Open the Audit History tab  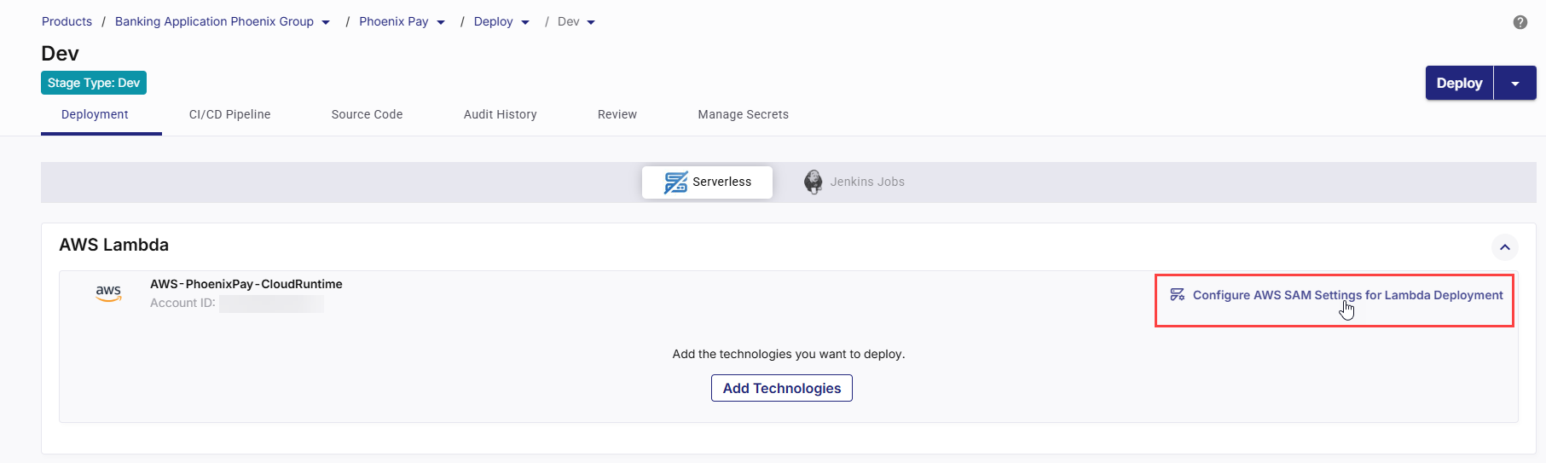pos(501,114)
